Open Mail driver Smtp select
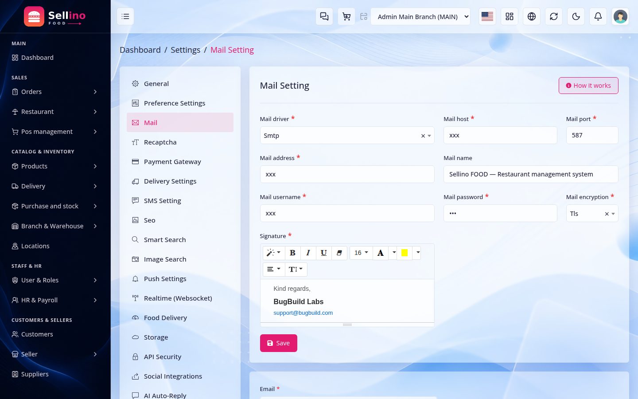Image resolution: width=638 pixels, height=399 pixels. click(347, 135)
